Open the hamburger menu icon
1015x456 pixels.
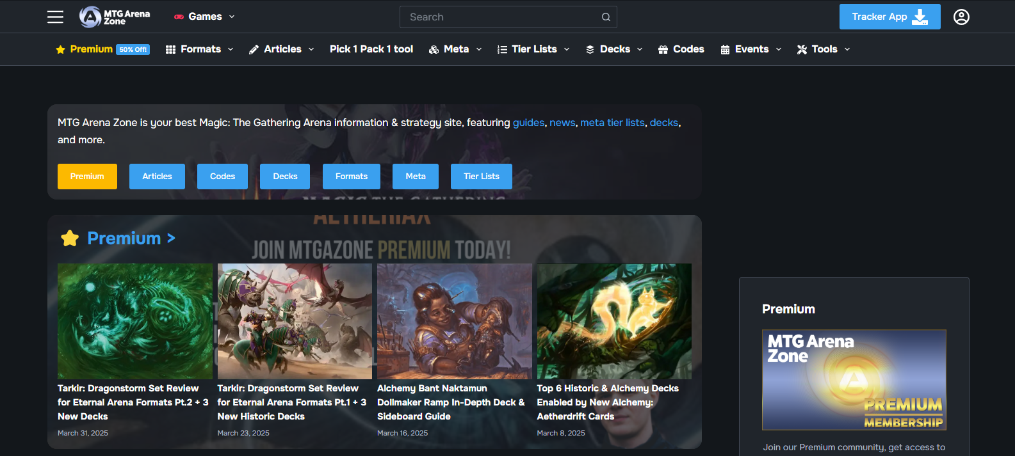pos(55,17)
